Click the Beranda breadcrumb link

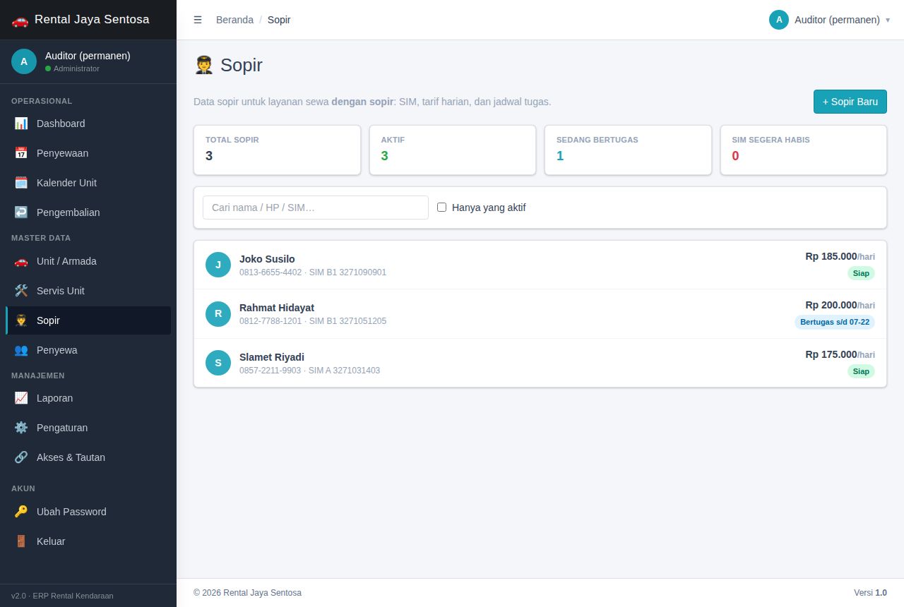click(x=234, y=20)
